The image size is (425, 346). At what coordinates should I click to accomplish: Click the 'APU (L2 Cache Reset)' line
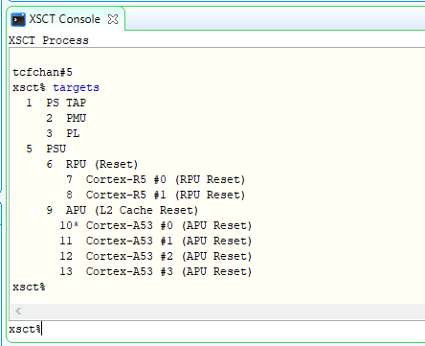tap(123, 210)
